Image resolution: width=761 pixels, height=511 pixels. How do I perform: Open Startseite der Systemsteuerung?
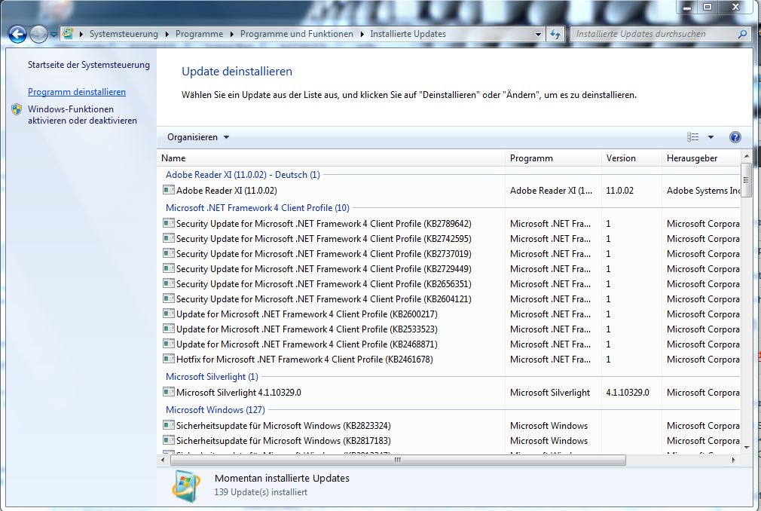point(89,65)
